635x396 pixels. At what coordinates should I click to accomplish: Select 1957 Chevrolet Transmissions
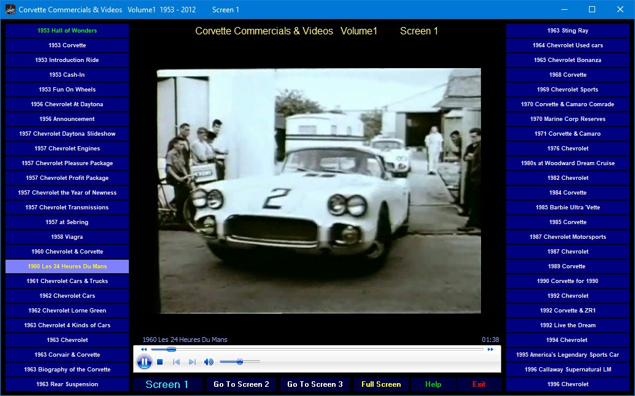67,207
